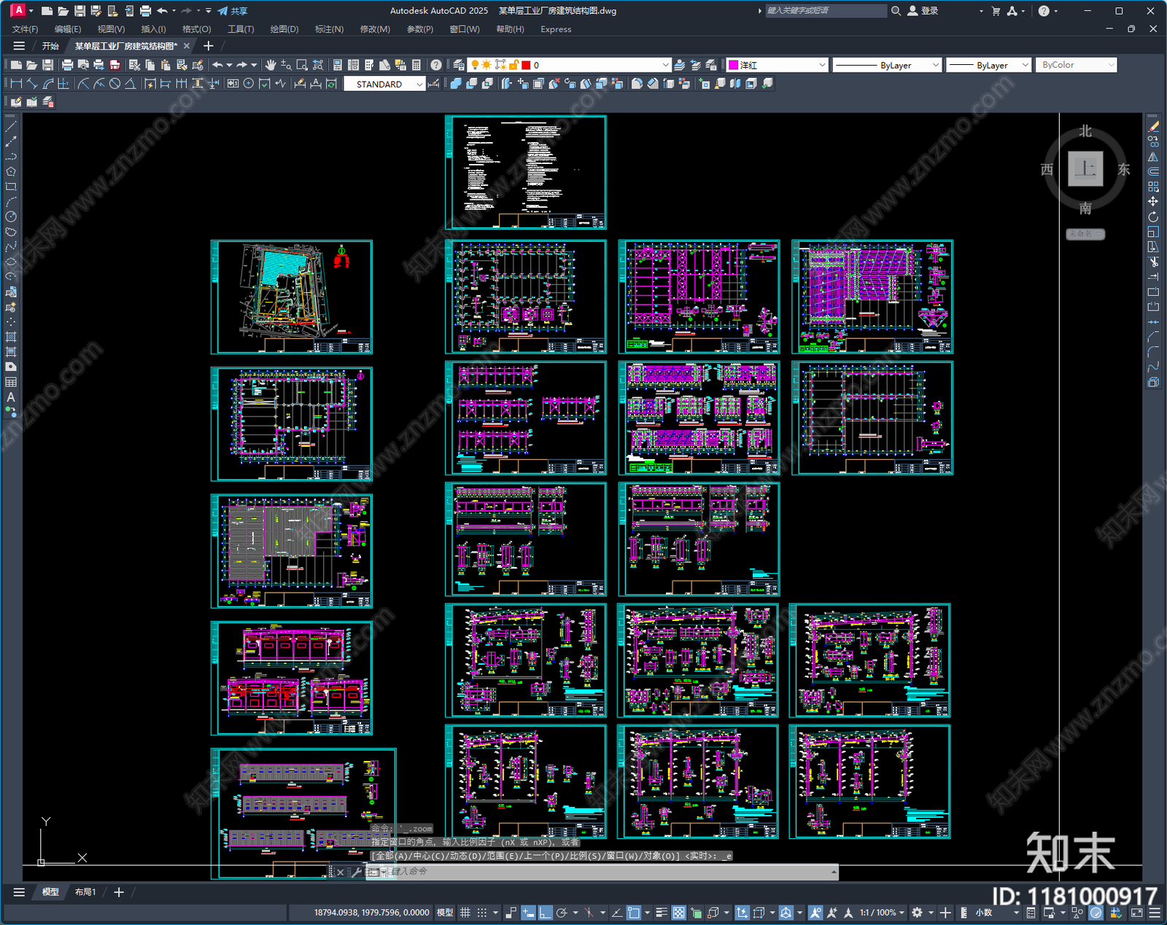Select the Erase tool in right toolbar
The image size is (1167, 925).
[1153, 126]
